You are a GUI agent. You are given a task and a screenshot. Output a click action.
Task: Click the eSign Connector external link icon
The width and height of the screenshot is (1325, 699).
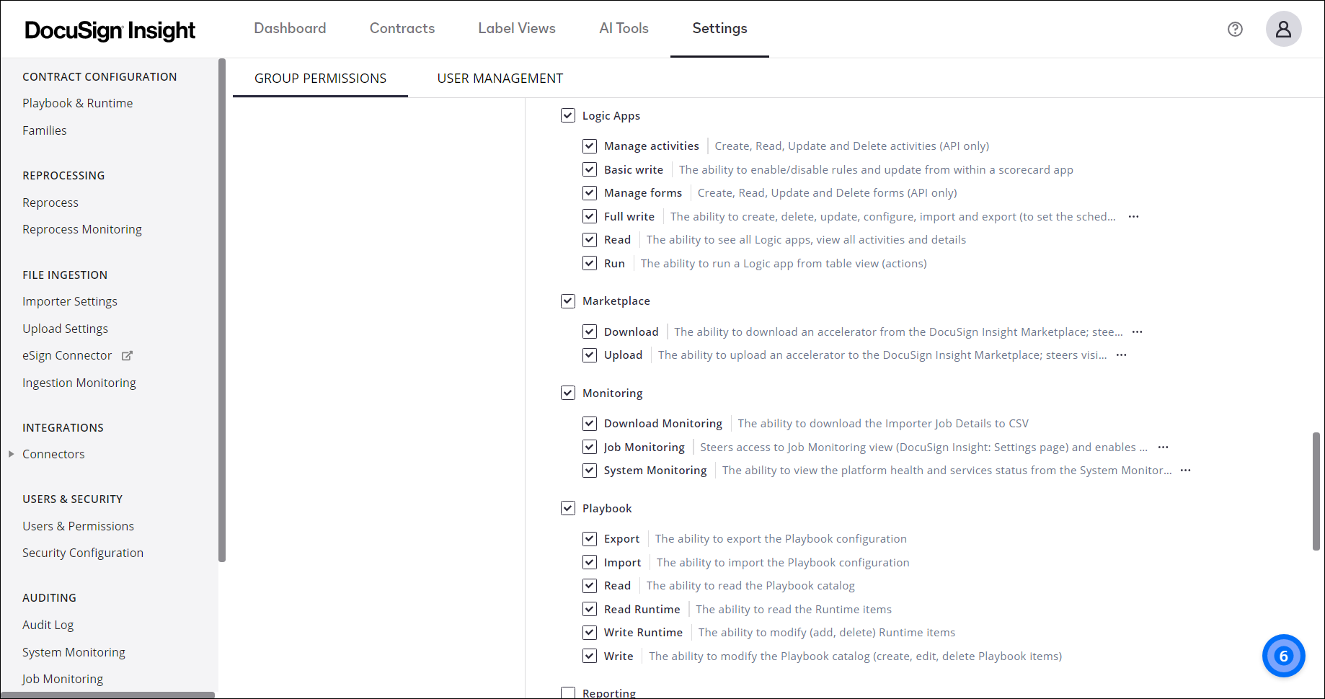(x=127, y=355)
